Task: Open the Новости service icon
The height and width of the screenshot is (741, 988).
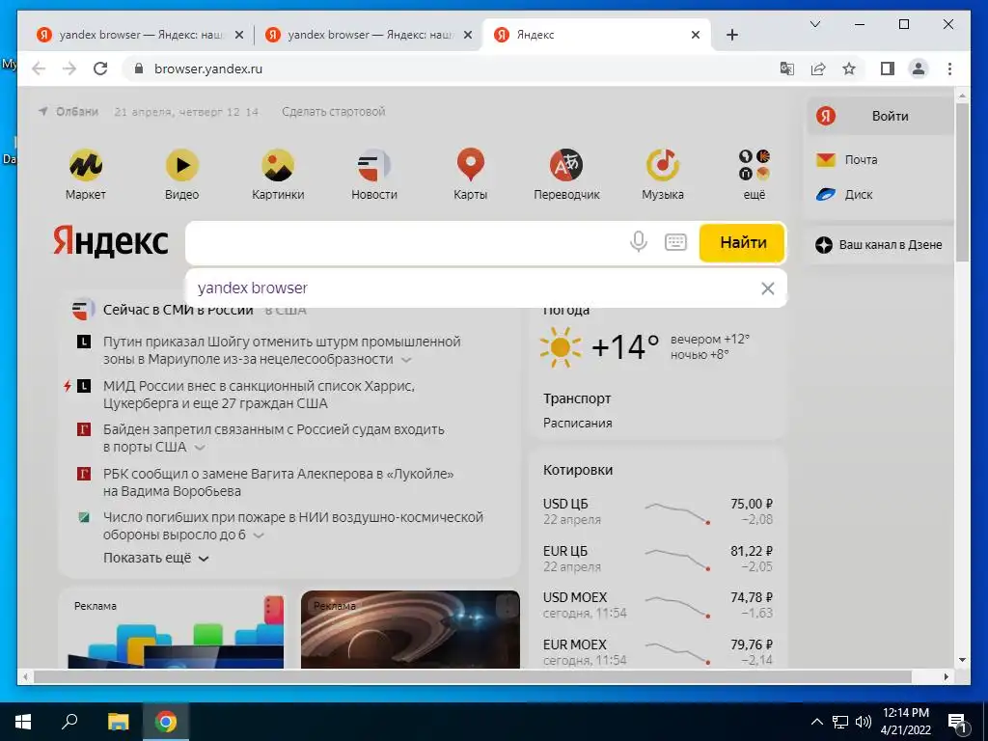Action: (x=374, y=165)
